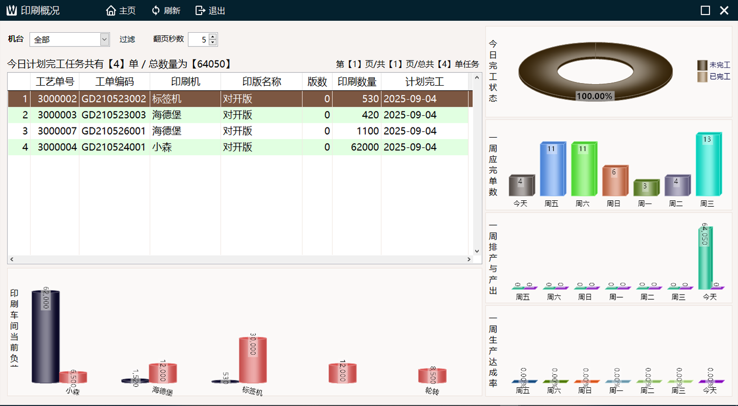Click the 翻页秒数 input field

198,40
